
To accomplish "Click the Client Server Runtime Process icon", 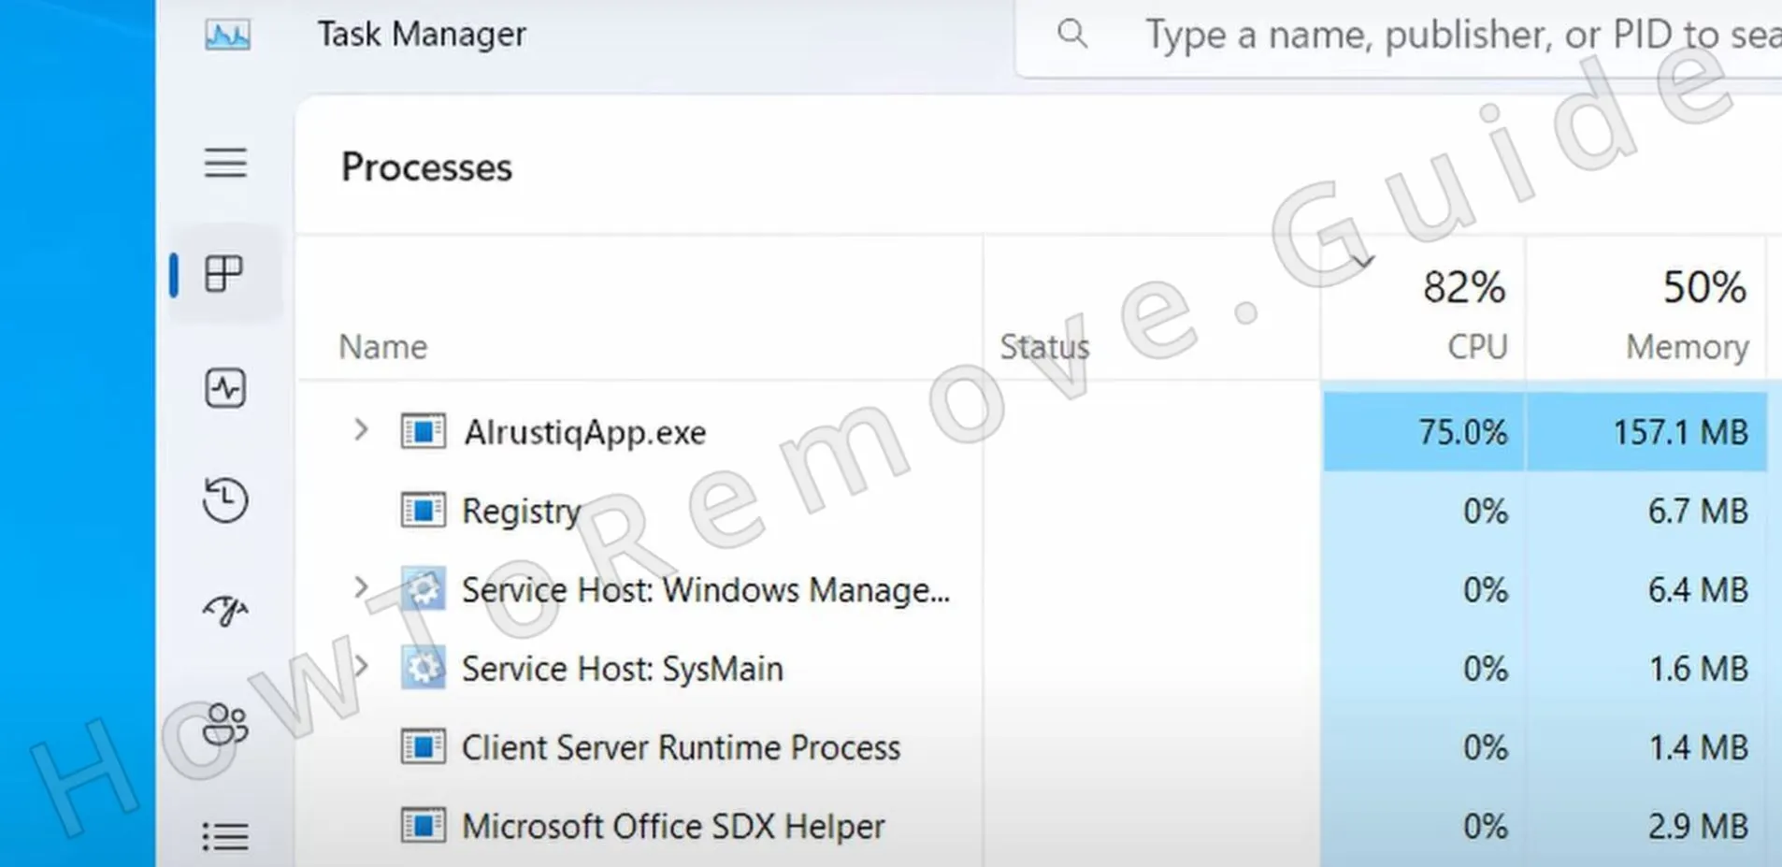I will (424, 747).
